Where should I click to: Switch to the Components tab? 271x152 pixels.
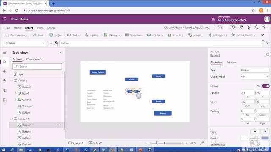(x=34, y=59)
